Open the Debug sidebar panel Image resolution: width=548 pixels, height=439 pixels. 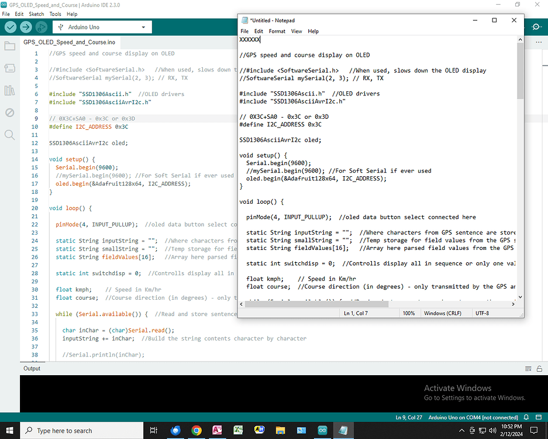tap(9, 112)
